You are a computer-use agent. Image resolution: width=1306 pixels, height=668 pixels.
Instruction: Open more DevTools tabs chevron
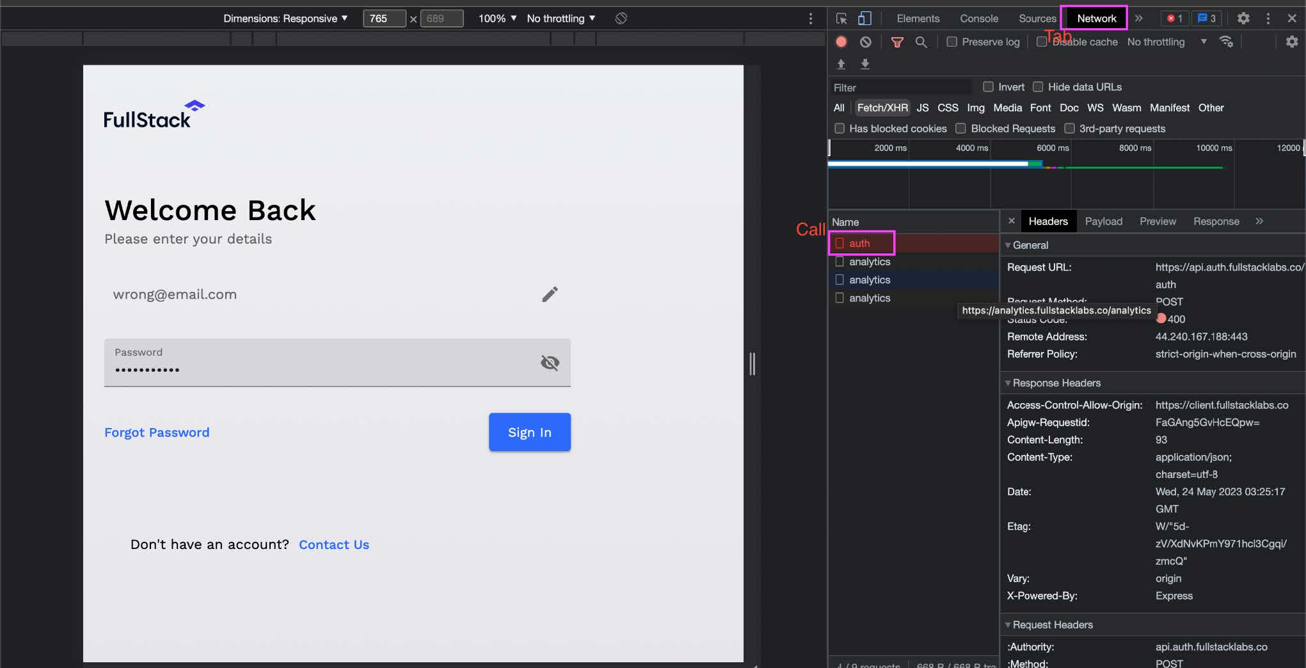tap(1139, 19)
